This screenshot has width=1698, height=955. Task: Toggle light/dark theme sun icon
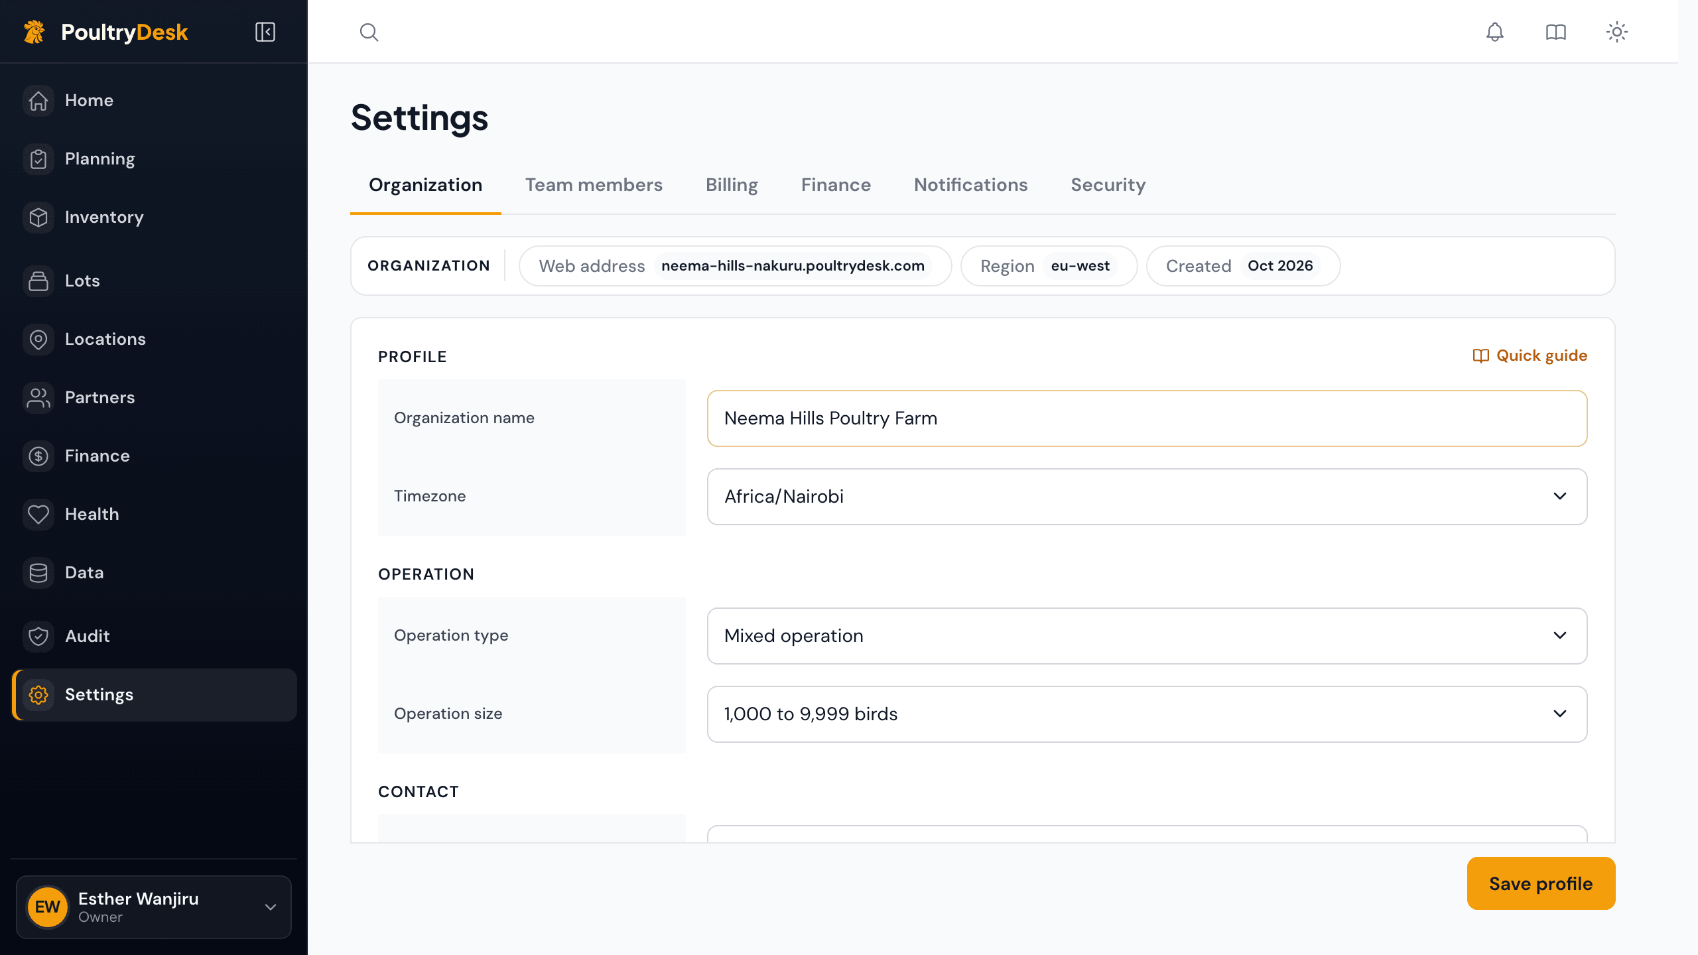pos(1617,32)
